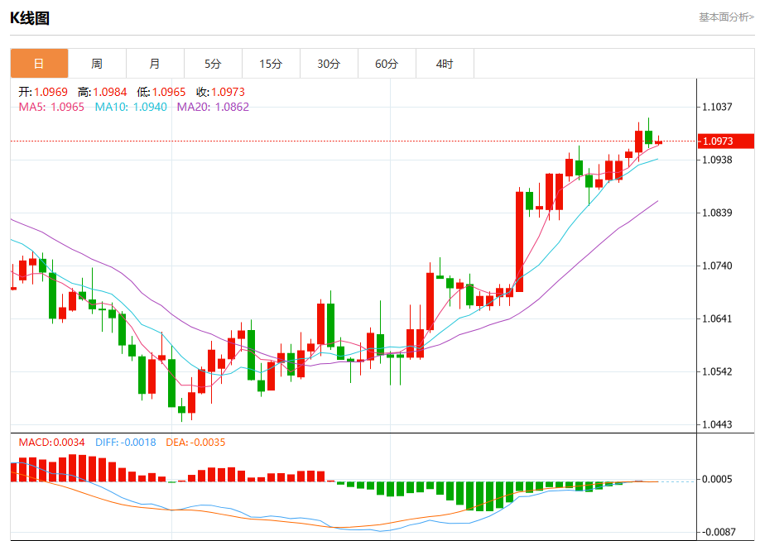Screen dimensions: 760x541
Task: Click the 开:1.0969 open value
Action: coord(43,92)
